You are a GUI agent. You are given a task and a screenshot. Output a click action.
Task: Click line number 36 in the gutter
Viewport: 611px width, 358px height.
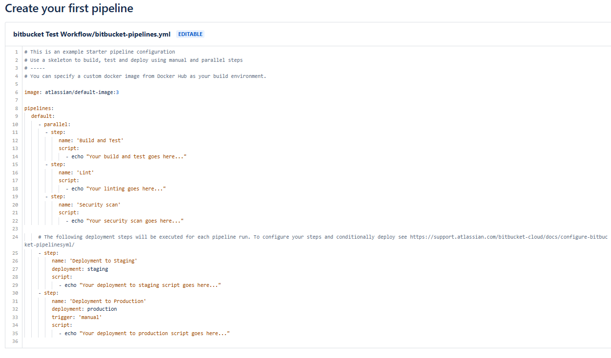click(15, 341)
